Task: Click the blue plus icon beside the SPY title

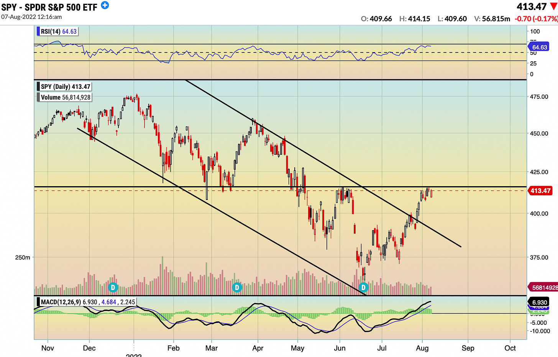Action: pos(105,5)
